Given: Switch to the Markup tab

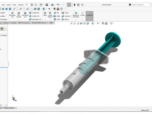Looking at the screenshot, I should pyautogui.click(x=6, y=23).
